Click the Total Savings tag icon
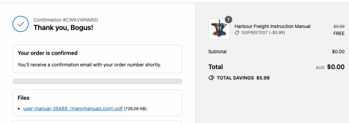The image size is (349, 123). coord(211,78)
